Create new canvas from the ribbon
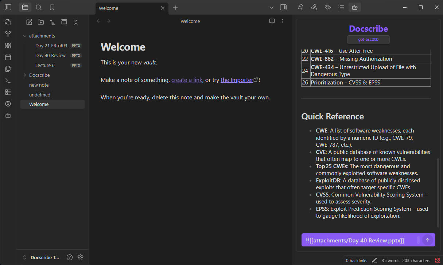Viewport: 443px width, 265px height. [x=8, y=46]
